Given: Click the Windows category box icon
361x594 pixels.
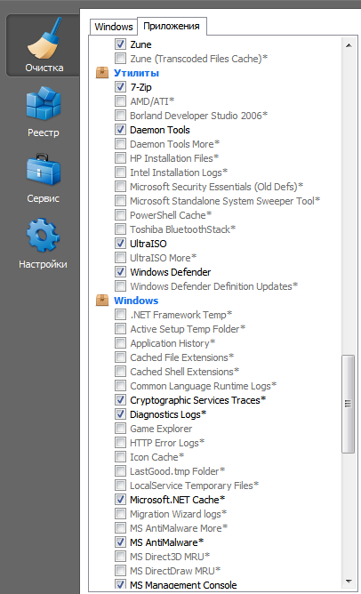Looking at the screenshot, I should (102, 301).
